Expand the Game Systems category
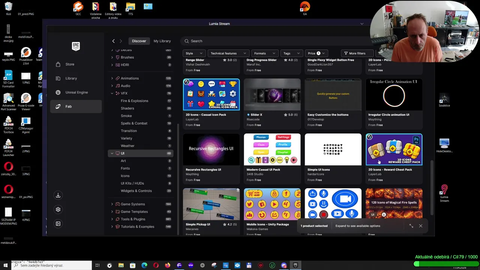Image resolution: width=480 pixels, height=270 pixels. tap(112, 204)
